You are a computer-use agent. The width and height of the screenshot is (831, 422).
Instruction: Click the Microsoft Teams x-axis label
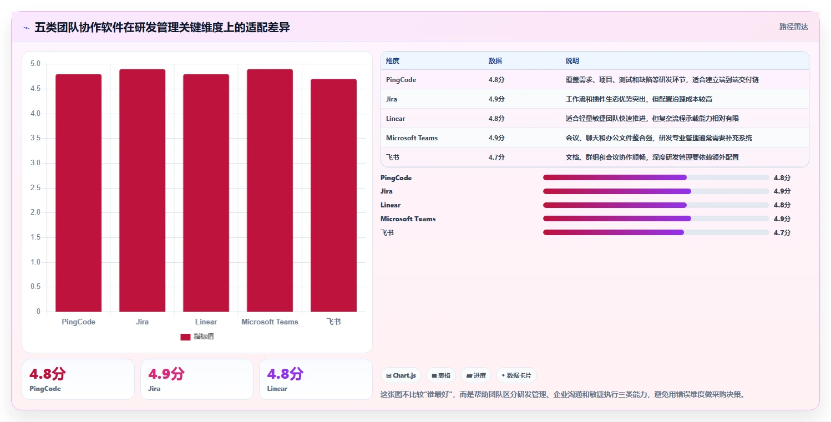click(x=270, y=322)
